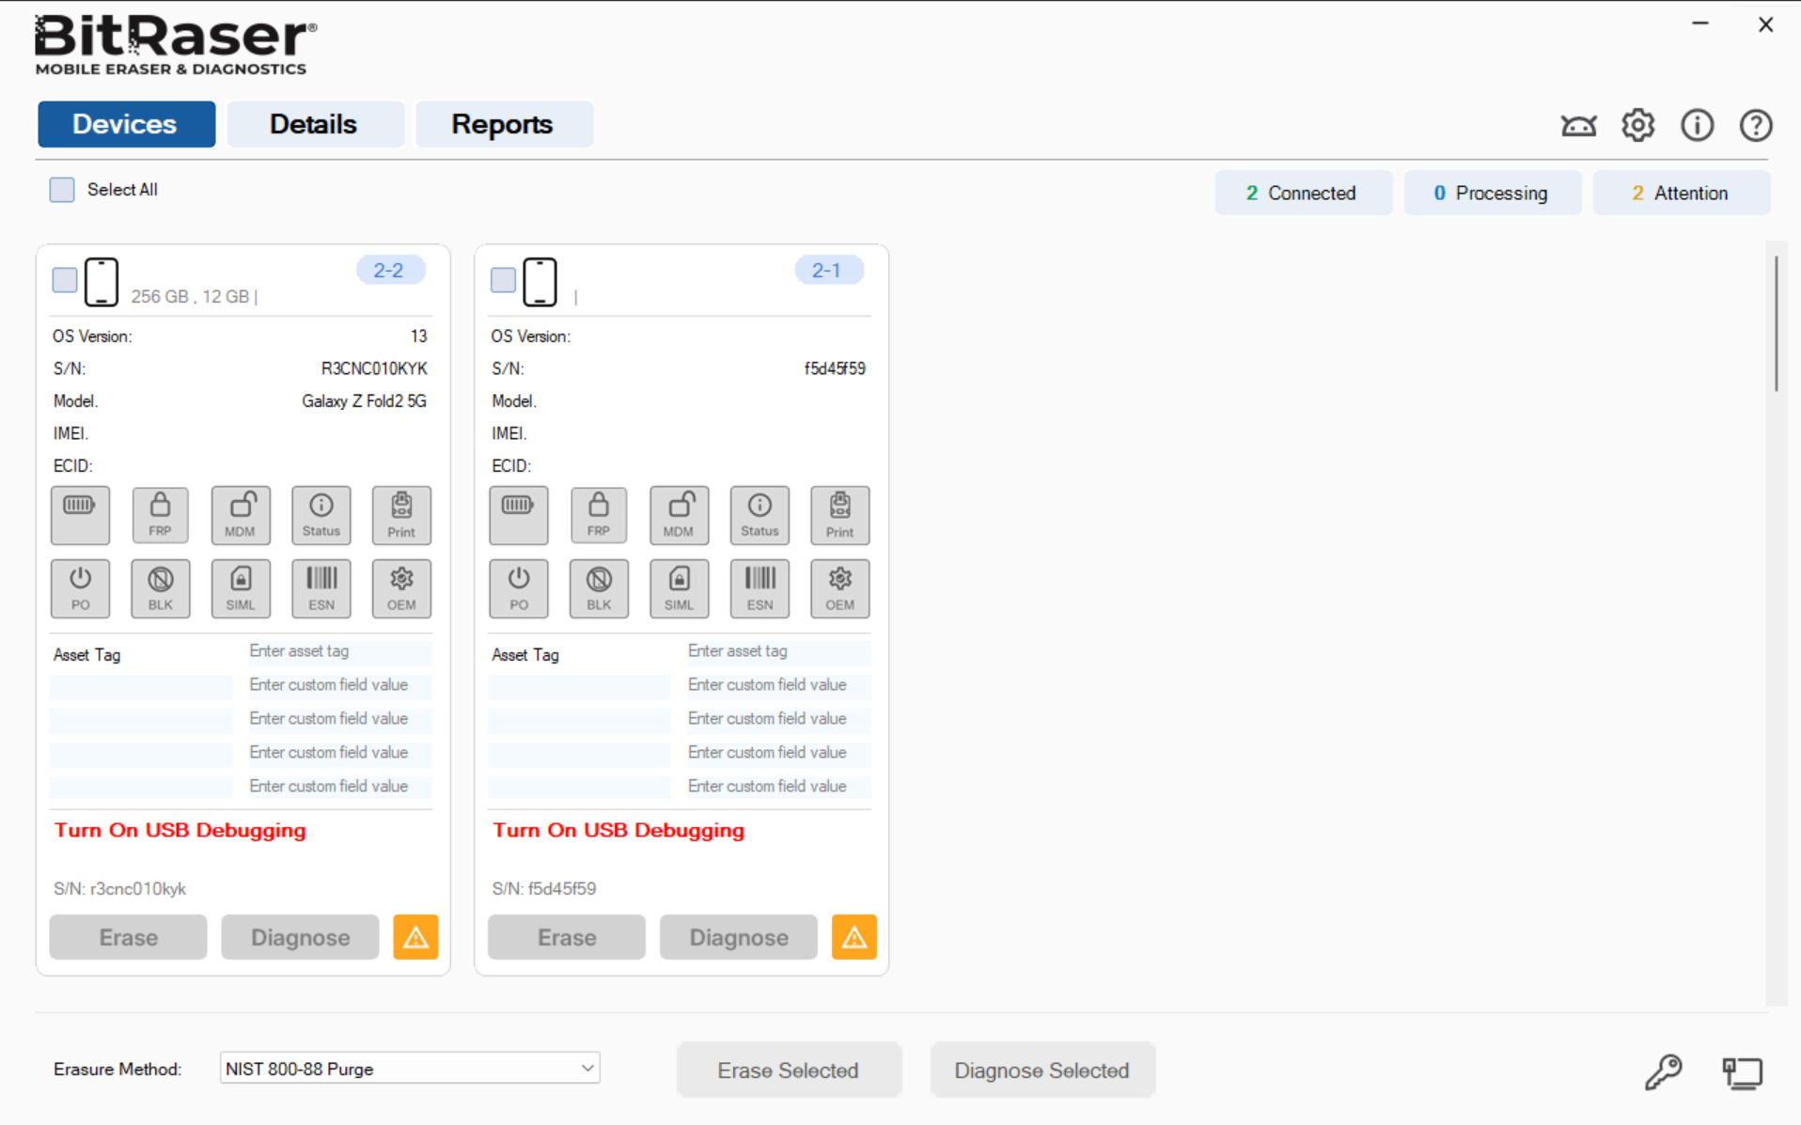Click battery icon on f5d45f59 device card
The image size is (1801, 1125).
pos(519,515)
